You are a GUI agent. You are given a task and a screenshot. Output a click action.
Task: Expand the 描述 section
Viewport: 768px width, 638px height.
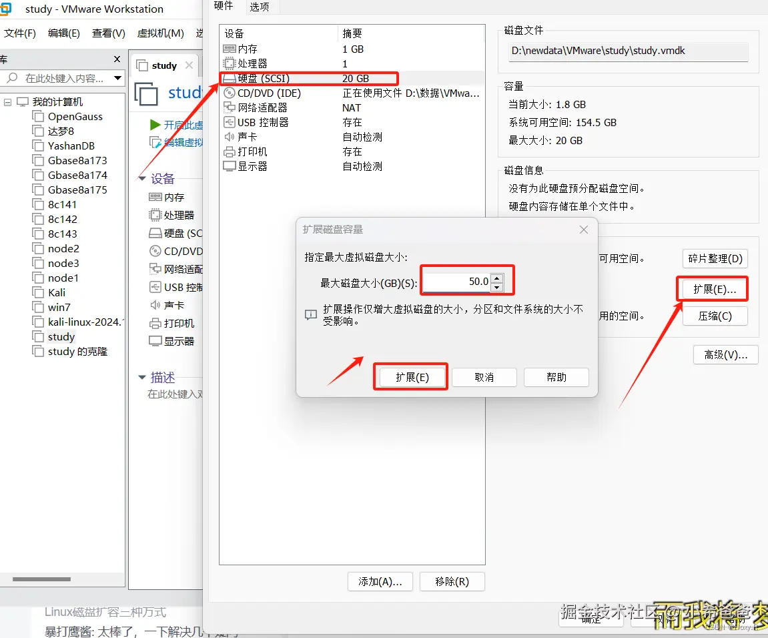coord(142,377)
